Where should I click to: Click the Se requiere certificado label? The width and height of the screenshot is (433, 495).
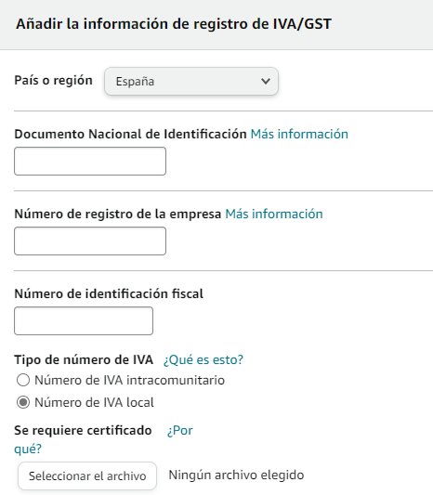tap(83, 430)
